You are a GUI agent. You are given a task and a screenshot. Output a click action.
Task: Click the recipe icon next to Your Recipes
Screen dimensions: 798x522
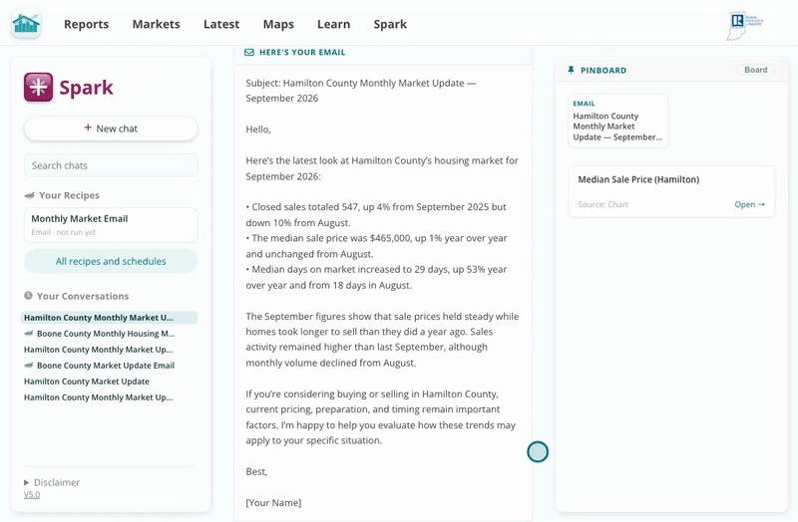pos(30,195)
